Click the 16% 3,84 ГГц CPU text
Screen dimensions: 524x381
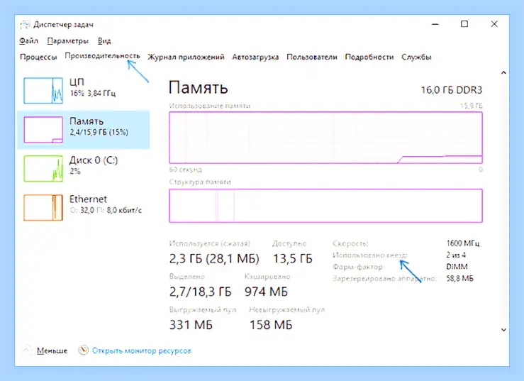[93, 94]
